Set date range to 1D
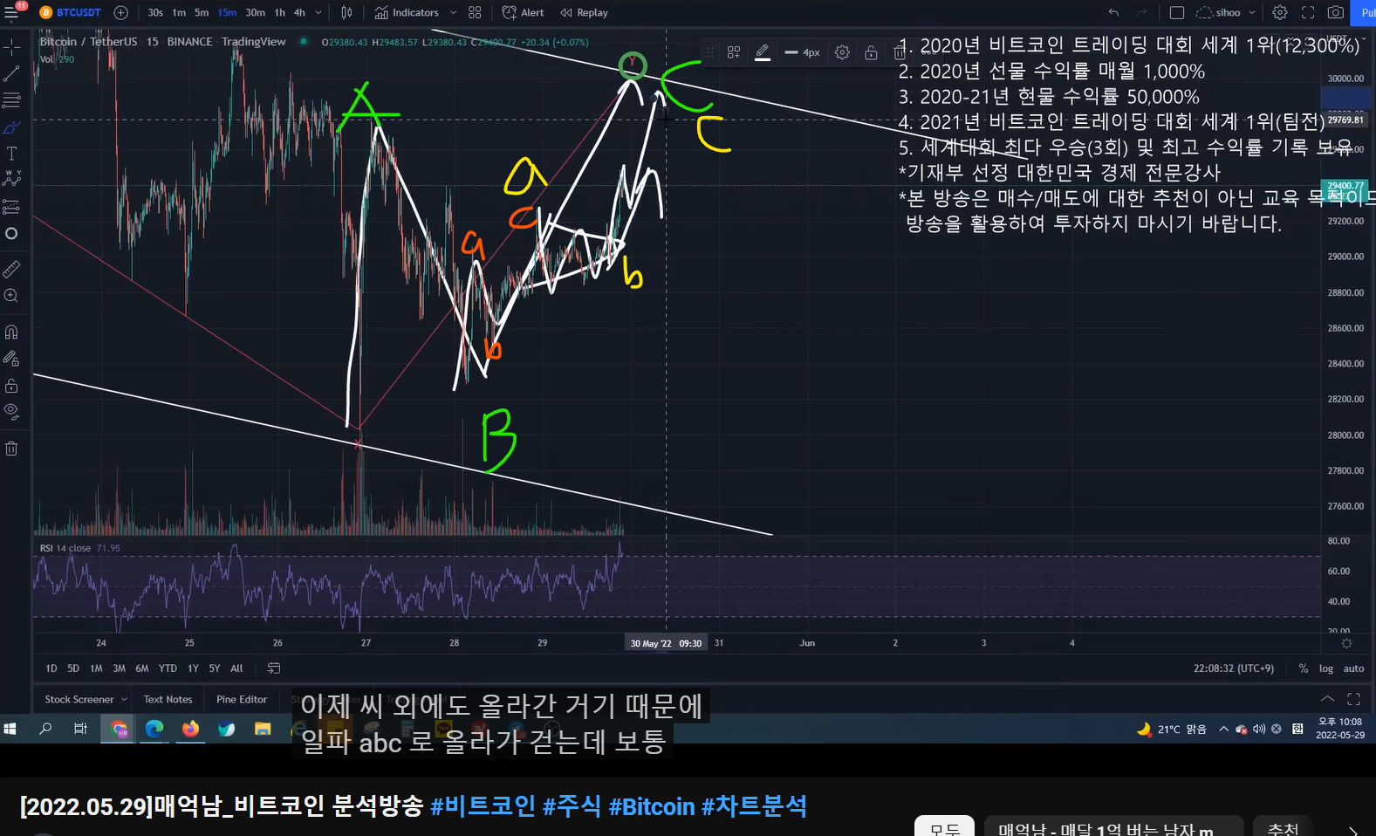This screenshot has width=1376, height=836. click(51, 668)
